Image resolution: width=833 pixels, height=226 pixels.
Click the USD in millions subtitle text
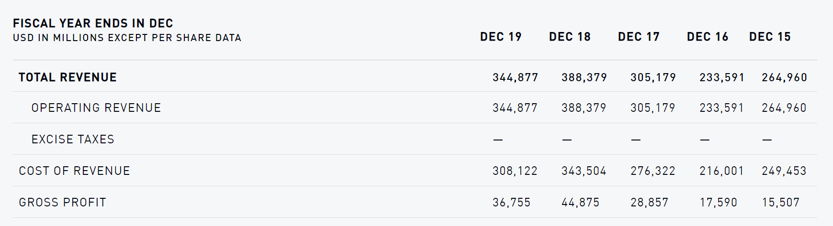click(x=127, y=38)
